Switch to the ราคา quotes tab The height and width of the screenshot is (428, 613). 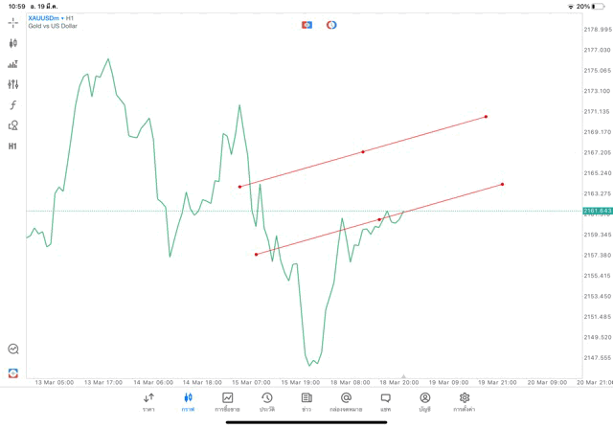coord(148,402)
